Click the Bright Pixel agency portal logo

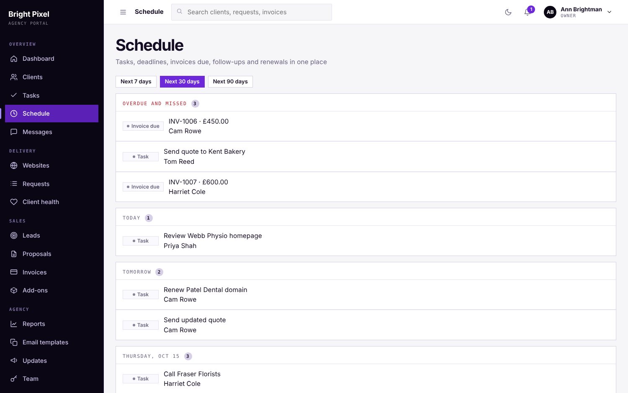coord(29,18)
